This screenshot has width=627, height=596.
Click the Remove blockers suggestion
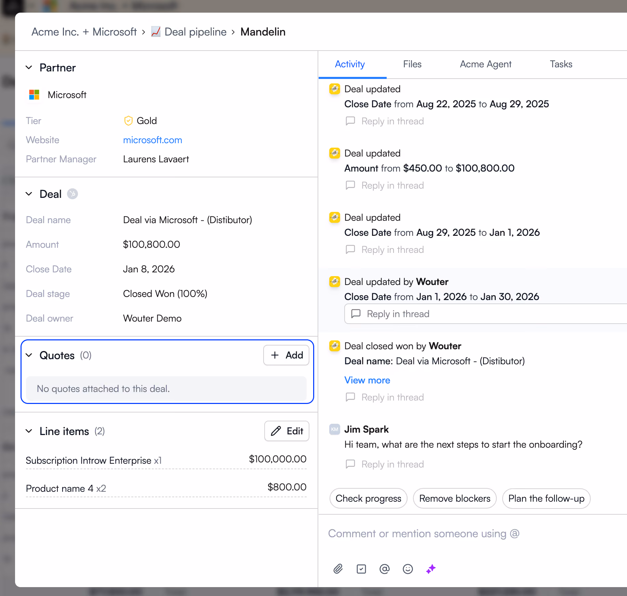(x=455, y=498)
